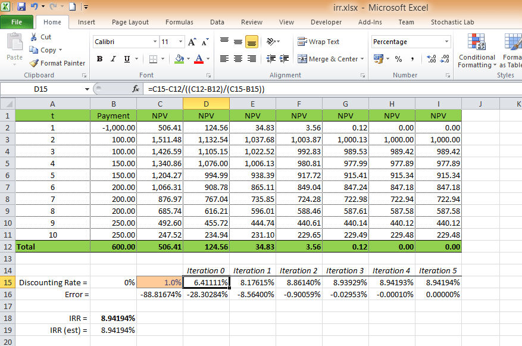
Task: Click the Insert Function fx icon
Action: [x=136, y=89]
